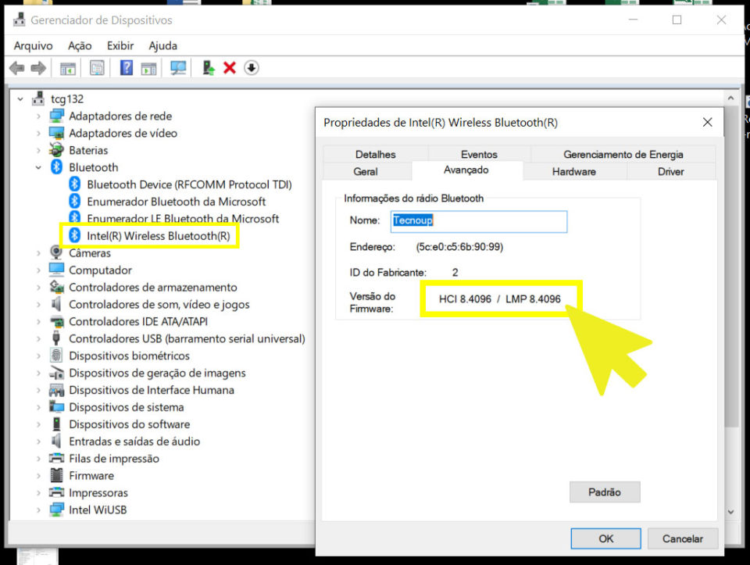Screen dimensions: 750x565
Task: Switch to the Eventos tab
Action: 479,154
